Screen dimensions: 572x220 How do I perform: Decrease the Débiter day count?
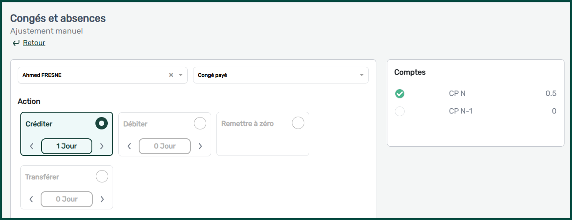point(129,146)
